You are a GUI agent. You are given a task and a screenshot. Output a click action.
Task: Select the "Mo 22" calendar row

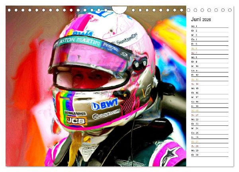(210, 119)
